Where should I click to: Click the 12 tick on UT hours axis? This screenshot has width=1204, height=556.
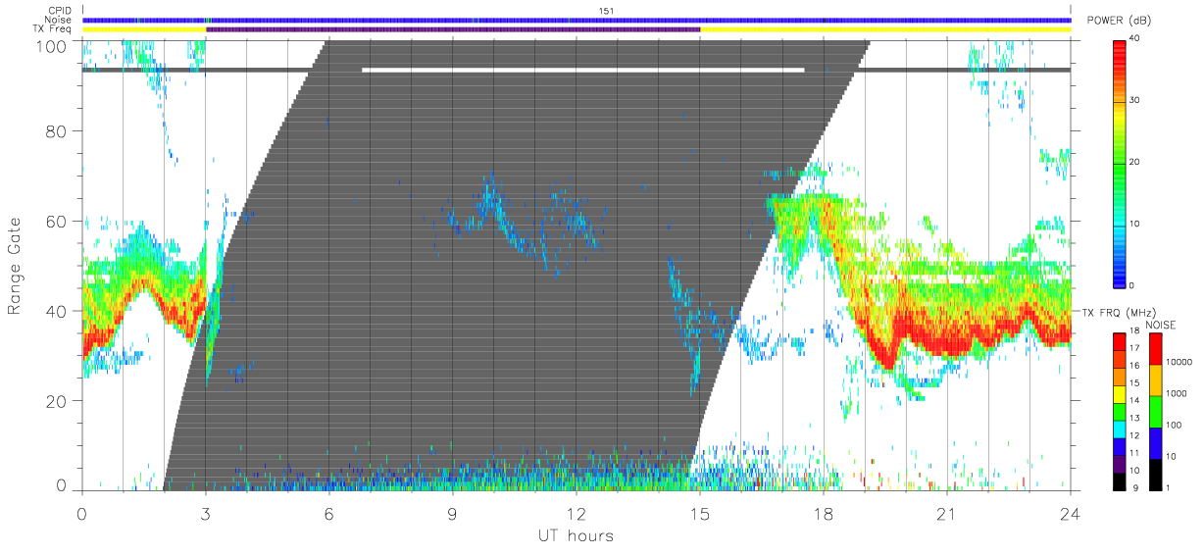point(576,513)
